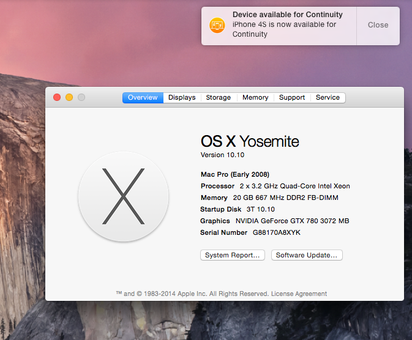Image resolution: width=412 pixels, height=340 pixels.
Task: Open the Support tab
Action: tap(292, 98)
